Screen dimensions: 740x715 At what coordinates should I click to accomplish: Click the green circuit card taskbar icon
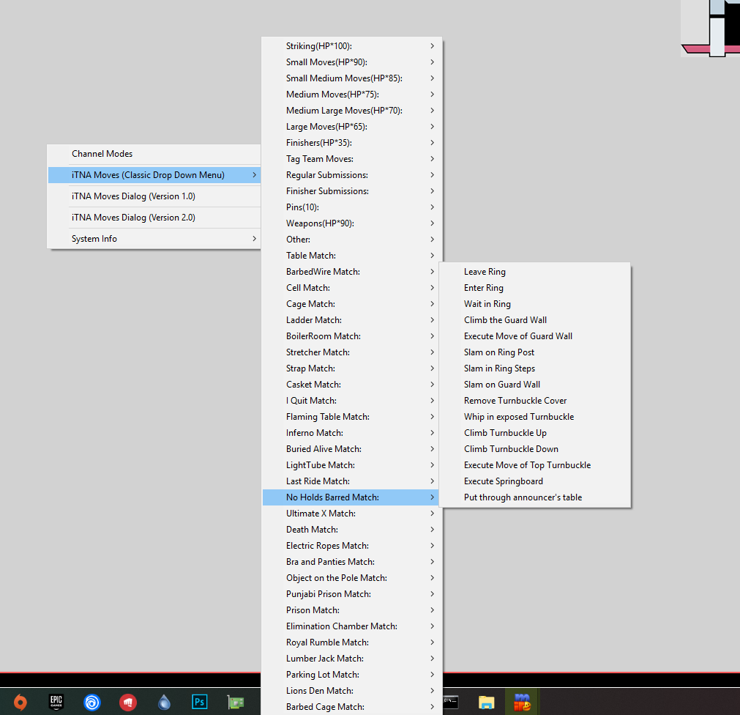tap(236, 703)
